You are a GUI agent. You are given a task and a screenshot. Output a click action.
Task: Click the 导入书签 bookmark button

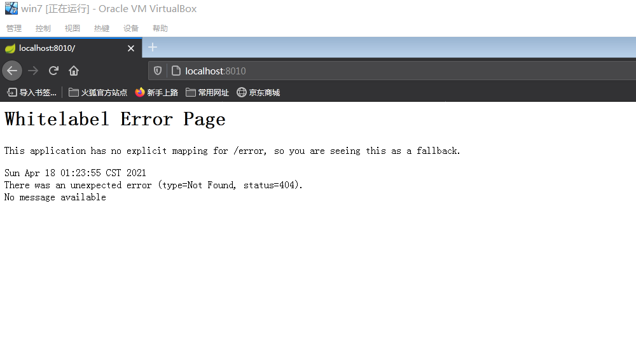[x=32, y=92]
